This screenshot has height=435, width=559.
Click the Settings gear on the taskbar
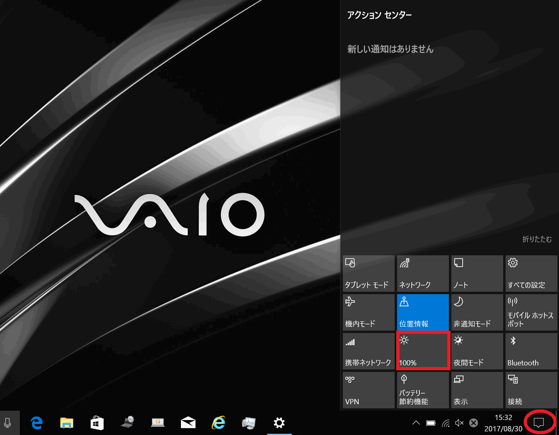(x=279, y=423)
